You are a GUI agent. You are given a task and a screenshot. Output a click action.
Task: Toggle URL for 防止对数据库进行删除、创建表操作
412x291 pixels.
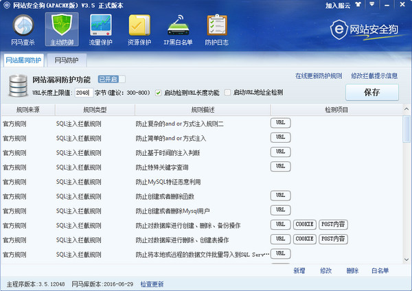(x=280, y=239)
